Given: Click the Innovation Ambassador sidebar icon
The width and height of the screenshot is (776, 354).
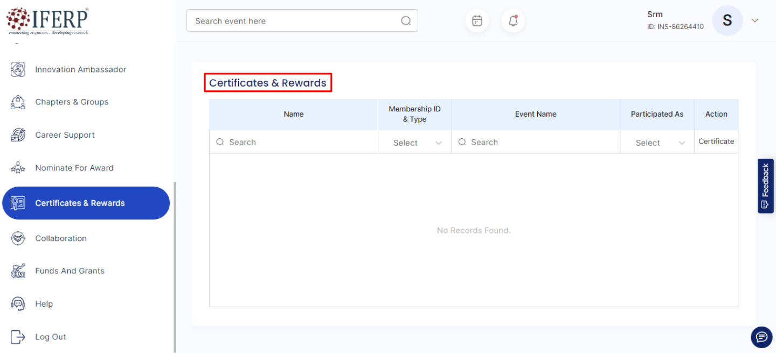Looking at the screenshot, I should point(18,69).
